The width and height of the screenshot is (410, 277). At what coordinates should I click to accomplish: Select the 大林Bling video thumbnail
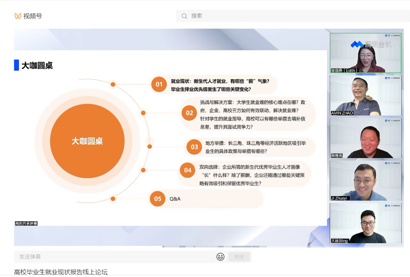tap(365, 223)
